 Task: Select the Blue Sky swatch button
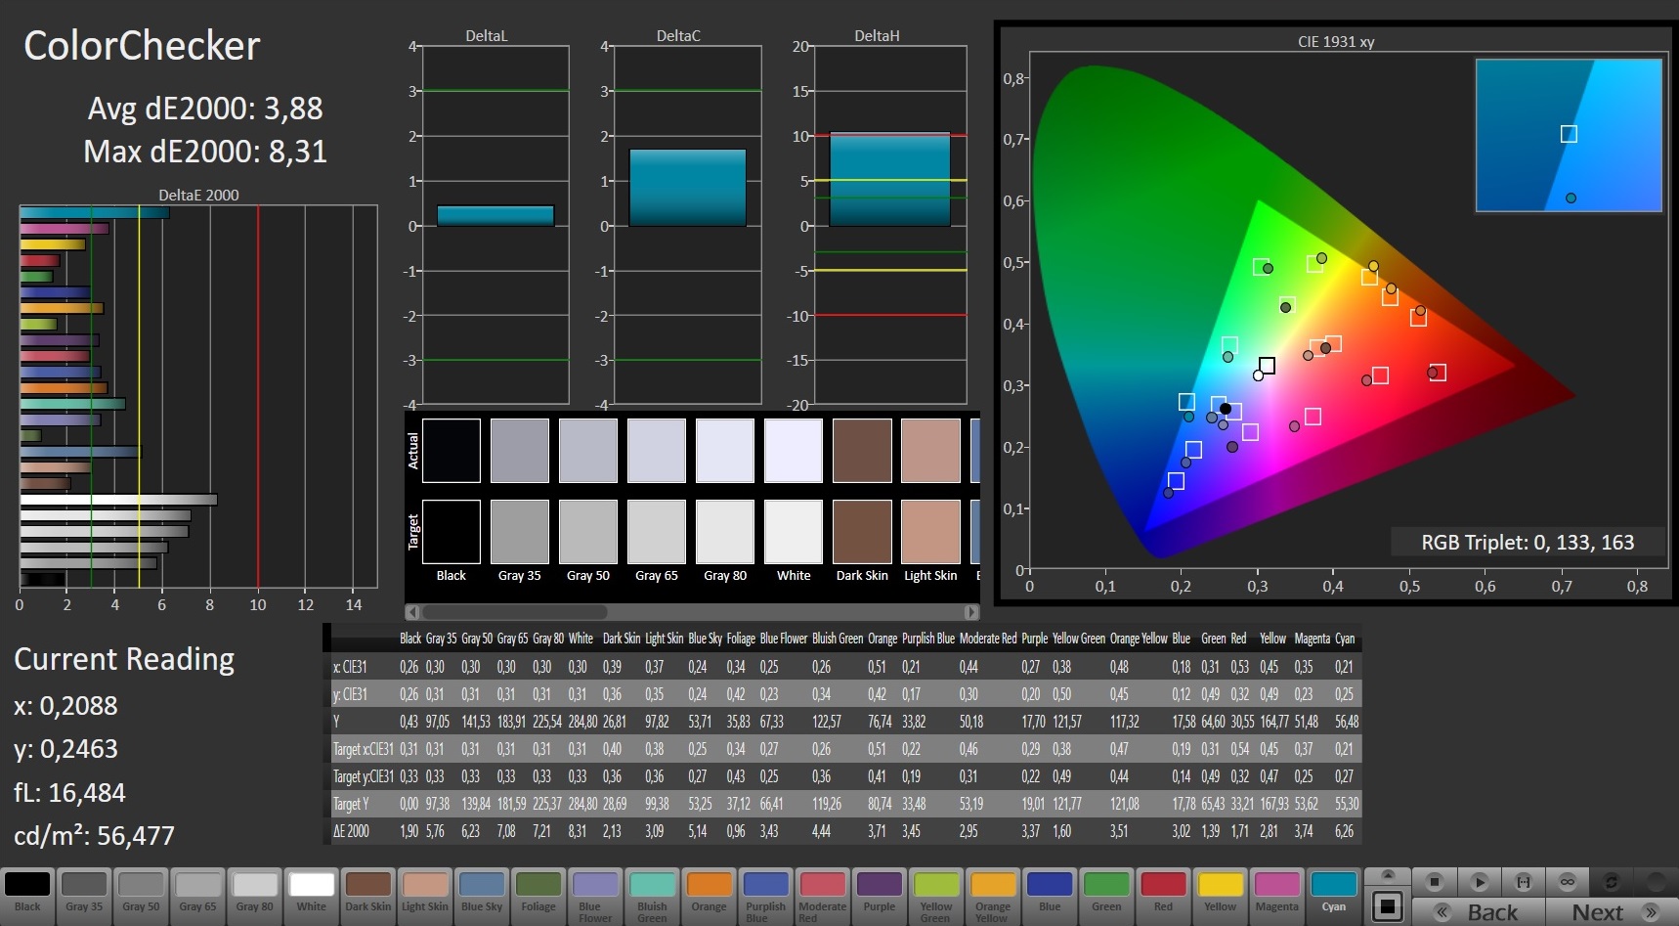tap(482, 896)
